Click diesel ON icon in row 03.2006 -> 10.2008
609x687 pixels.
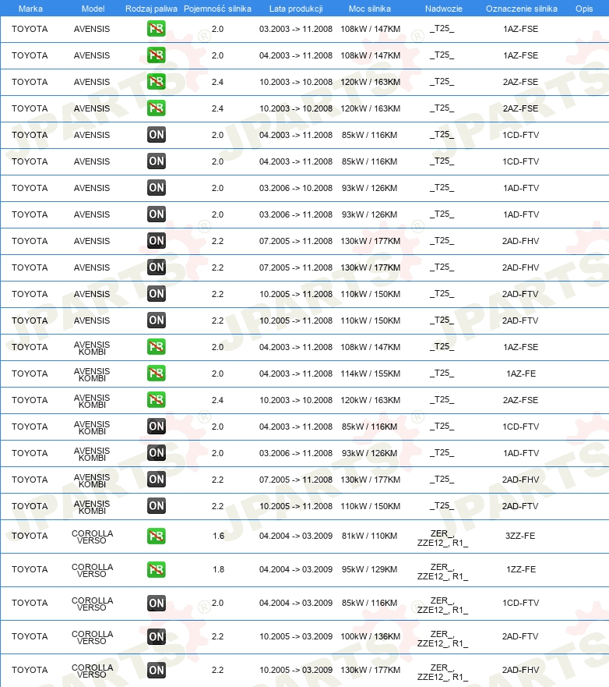tap(157, 187)
